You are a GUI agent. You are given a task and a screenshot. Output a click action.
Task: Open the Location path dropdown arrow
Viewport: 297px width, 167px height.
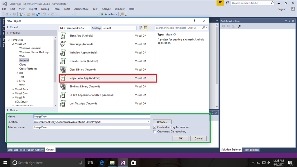(148, 122)
